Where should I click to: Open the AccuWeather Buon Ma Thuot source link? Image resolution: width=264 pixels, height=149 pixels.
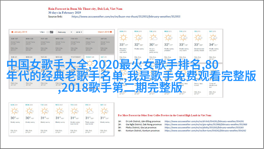[126, 17]
